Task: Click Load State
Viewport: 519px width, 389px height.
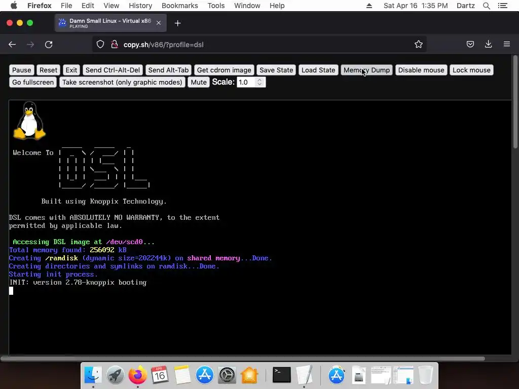Action: point(318,70)
